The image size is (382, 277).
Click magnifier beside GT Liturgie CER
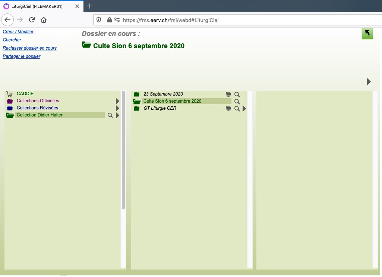(237, 109)
